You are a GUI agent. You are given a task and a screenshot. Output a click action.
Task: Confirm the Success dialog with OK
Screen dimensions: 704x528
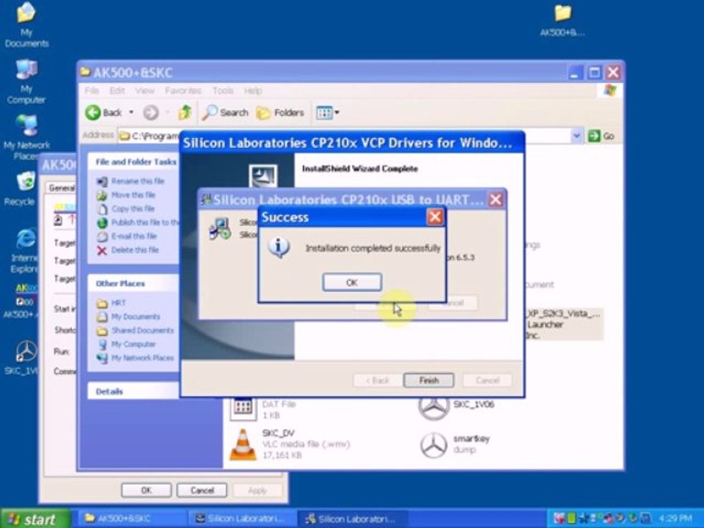tap(352, 282)
